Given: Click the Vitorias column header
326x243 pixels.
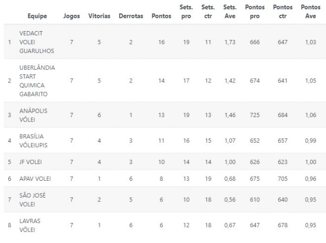Looking at the screenshot, I should point(99,16).
